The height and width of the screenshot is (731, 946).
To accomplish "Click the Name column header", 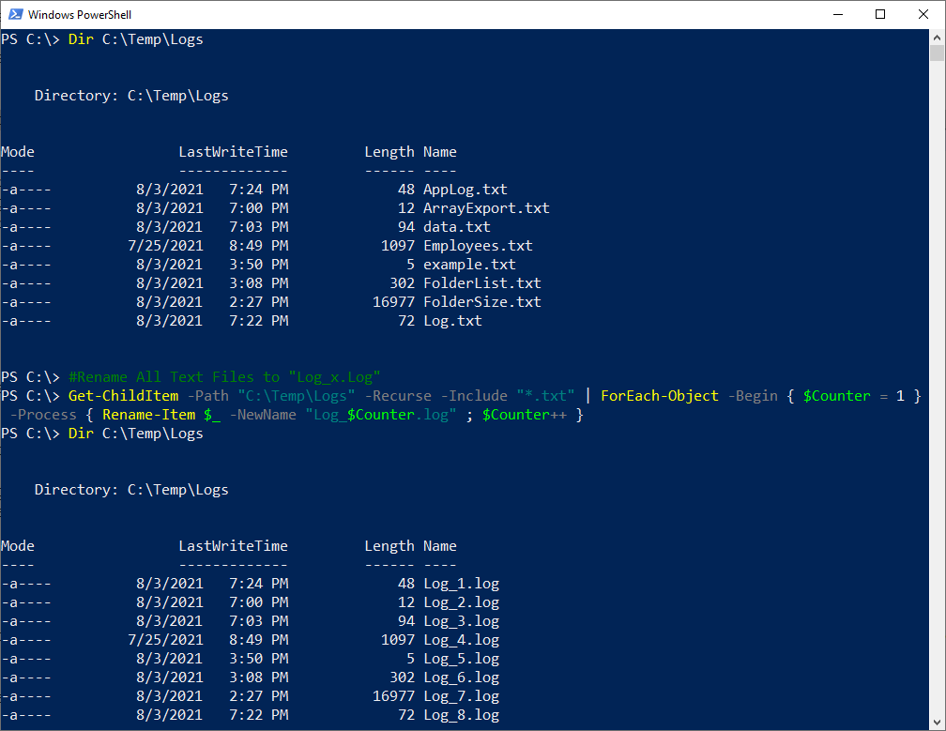I will 439,151.
